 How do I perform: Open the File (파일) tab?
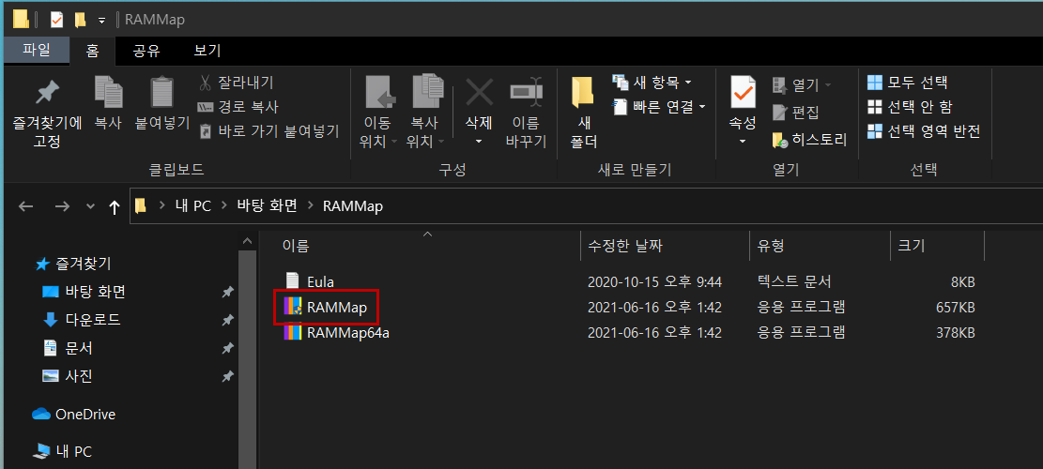(x=36, y=51)
